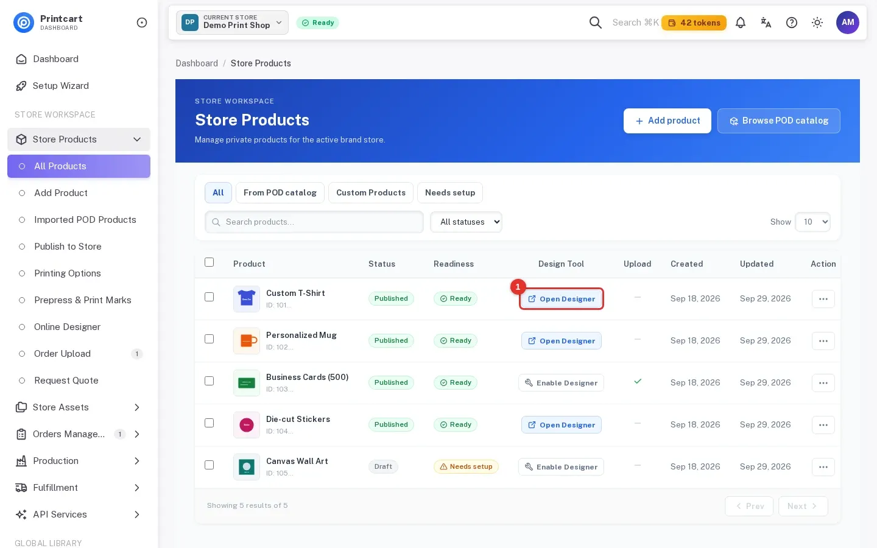
Task: Select the All products tab
Action: point(218,192)
